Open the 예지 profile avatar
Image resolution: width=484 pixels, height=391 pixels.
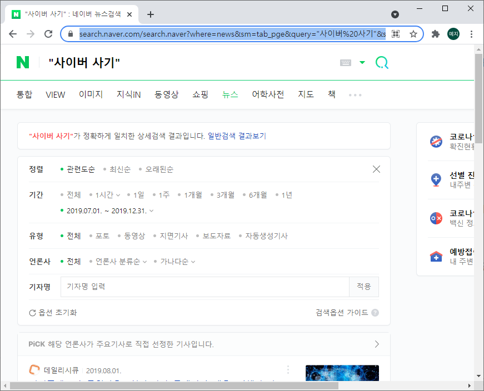pyautogui.click(x=453, y=34)
